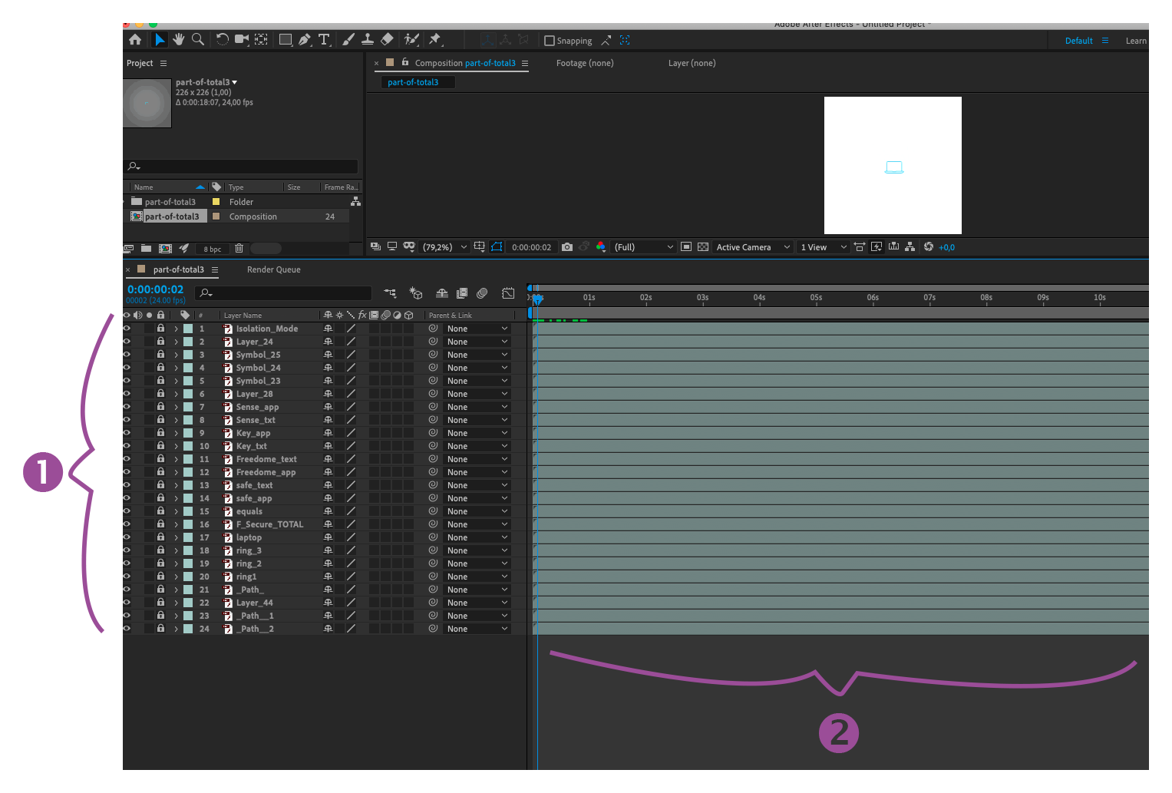The image size is (1172, 793).
Task: Click the exposure value +0,0
Action: (946, 247)
